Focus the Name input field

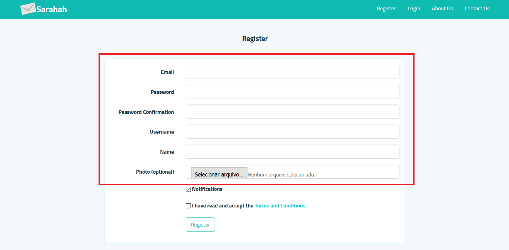[293, 152]
